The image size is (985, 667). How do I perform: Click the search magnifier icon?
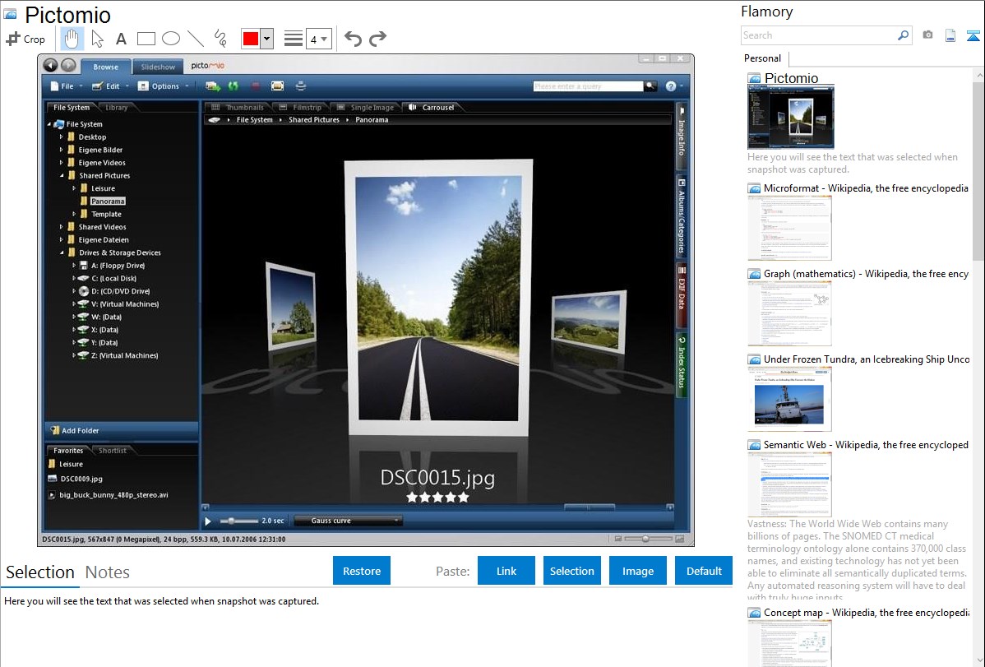[904, 35]
